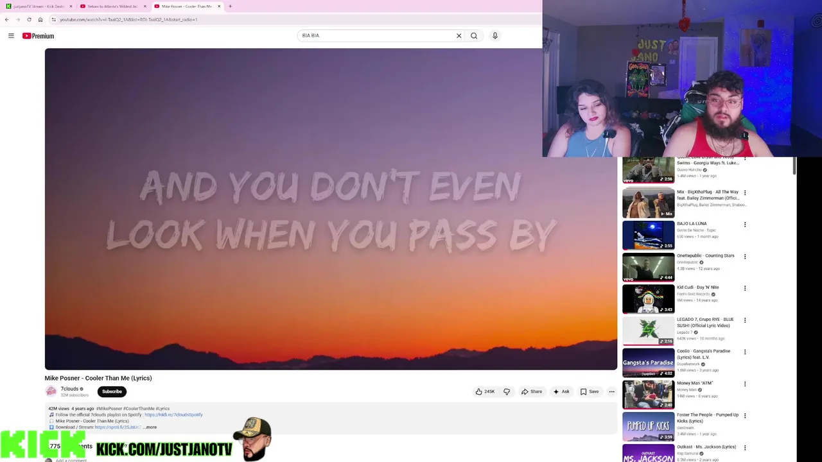Image resolution: width=822 pixels, height=462 pixels.
Task: Open more actions ellipsis under the video
Action: pos(611,391)
